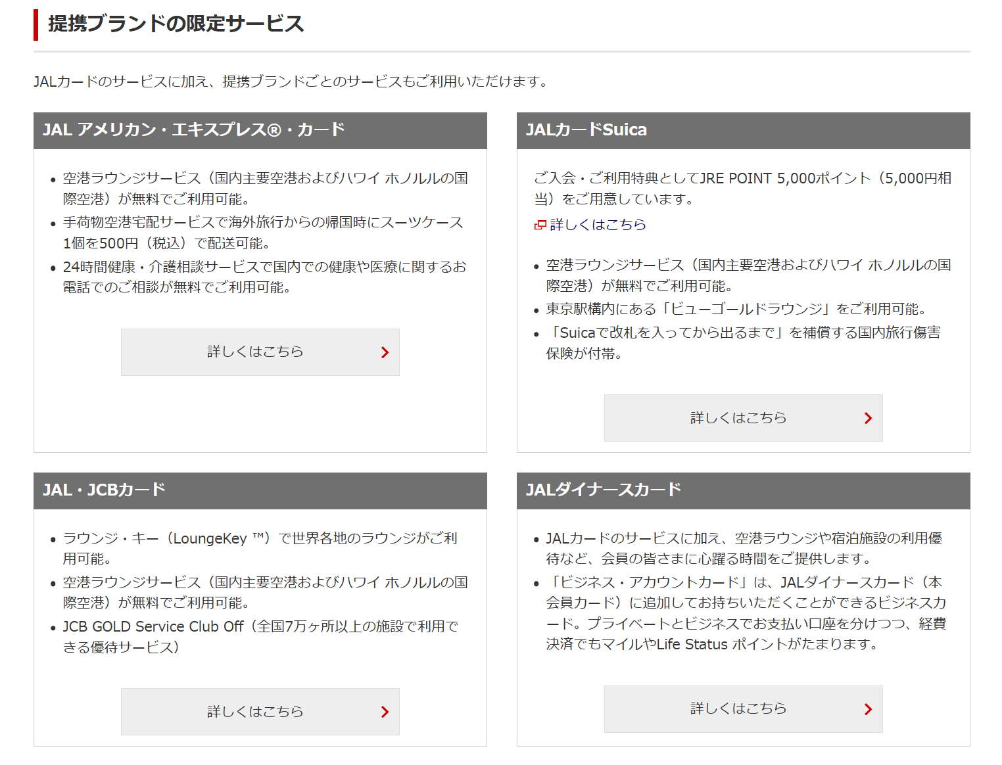
Task: Click the red accent bar beside the heading
Action: [36, 25]
